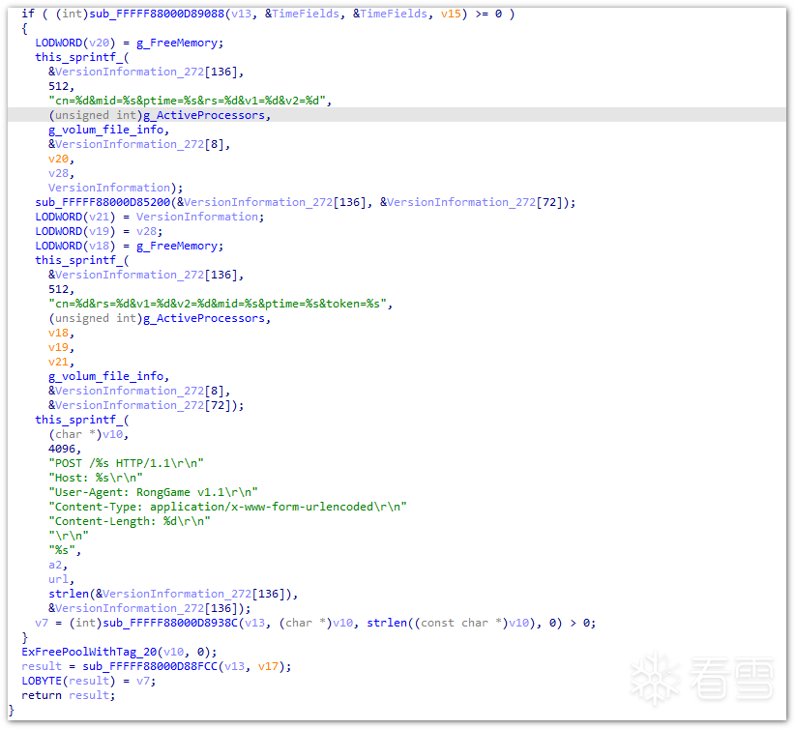
Task: Select LODWORD(v21) assignment line
Action: click(150, 217)
